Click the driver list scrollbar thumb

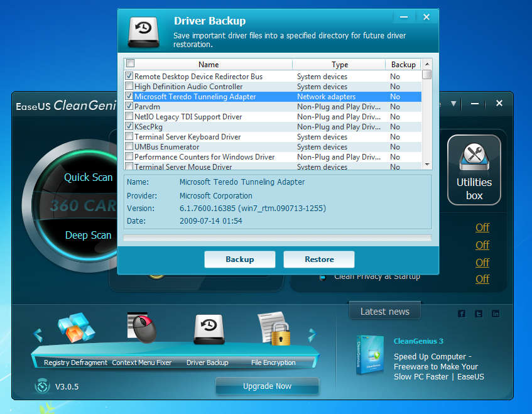[427, 74]
